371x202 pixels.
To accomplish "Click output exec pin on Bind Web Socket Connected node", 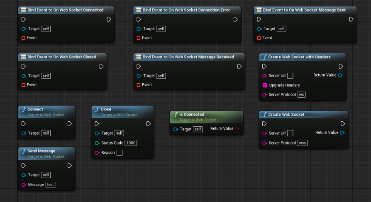I will click(109, 19).
